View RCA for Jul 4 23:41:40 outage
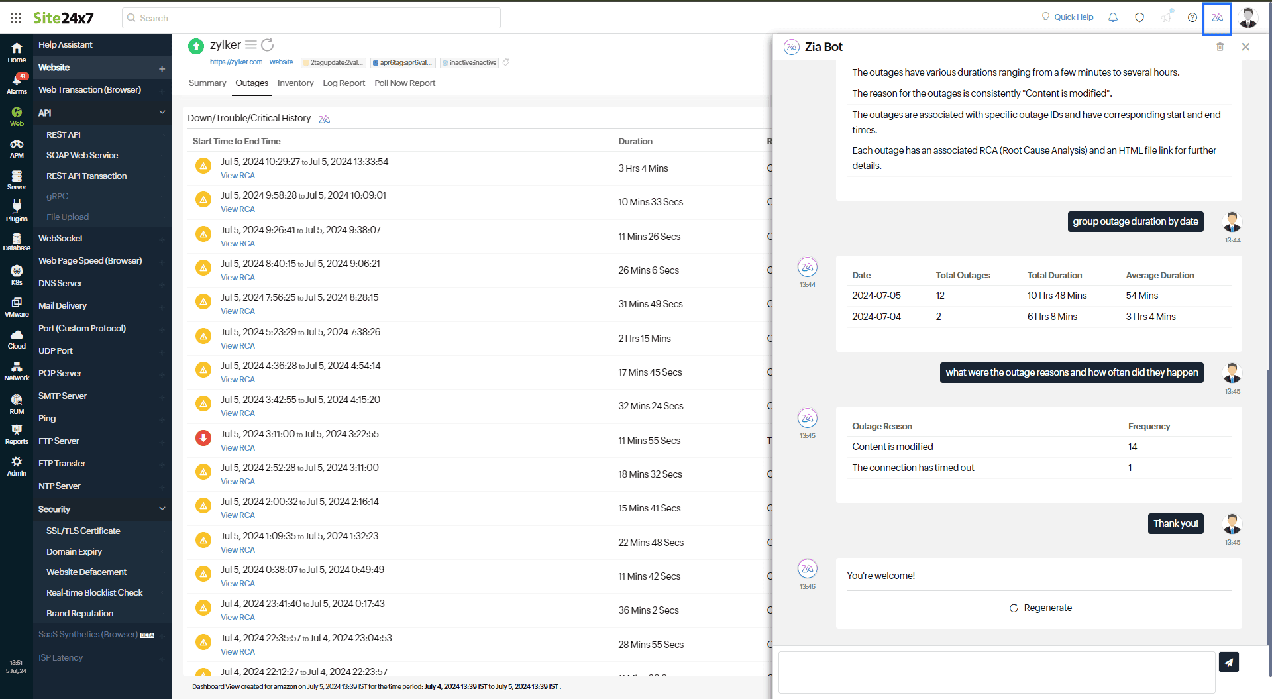This screenshot has height=699, width=1272. coord(238,618)
